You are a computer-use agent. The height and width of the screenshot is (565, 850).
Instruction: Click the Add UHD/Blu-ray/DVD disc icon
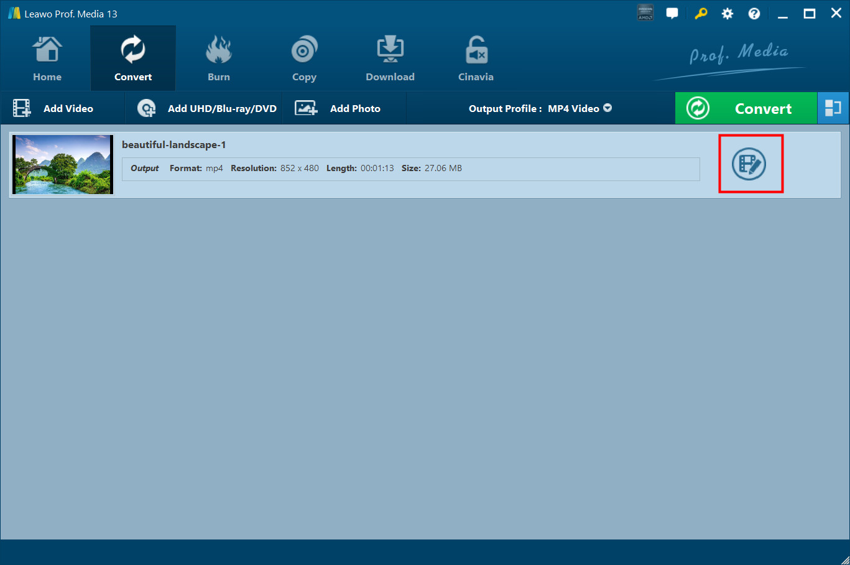click(x=146, y=108)
